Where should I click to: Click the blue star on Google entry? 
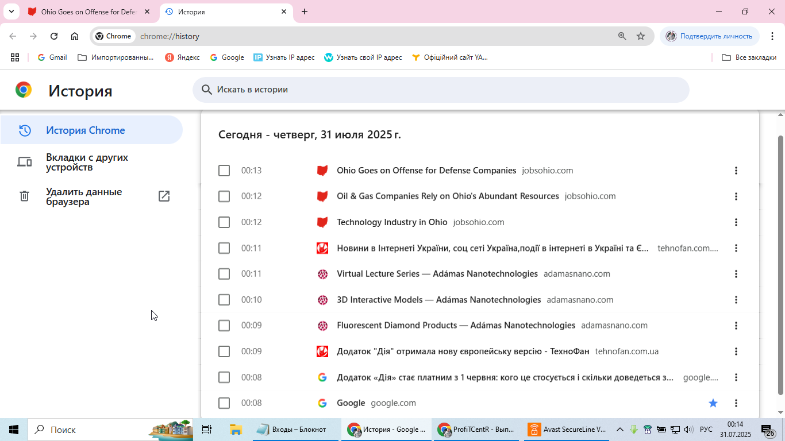713,403
